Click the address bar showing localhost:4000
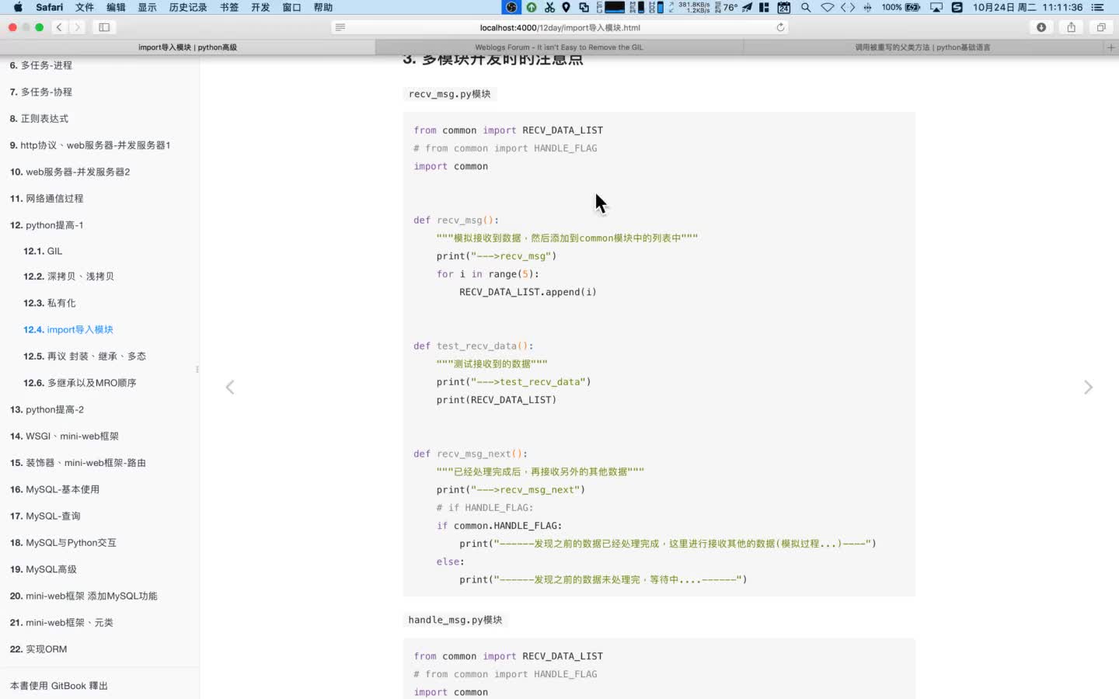Image resolution: width=1119 pixels, height=699 pixels. tap(560, 27)
